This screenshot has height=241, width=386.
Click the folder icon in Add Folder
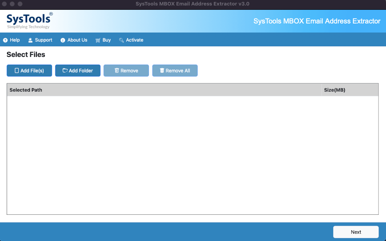pos(65,71)
